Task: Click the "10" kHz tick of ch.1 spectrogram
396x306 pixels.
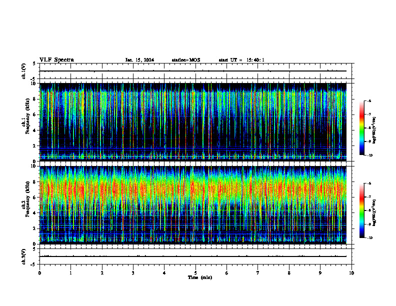Action: click(x=34, y=83)
